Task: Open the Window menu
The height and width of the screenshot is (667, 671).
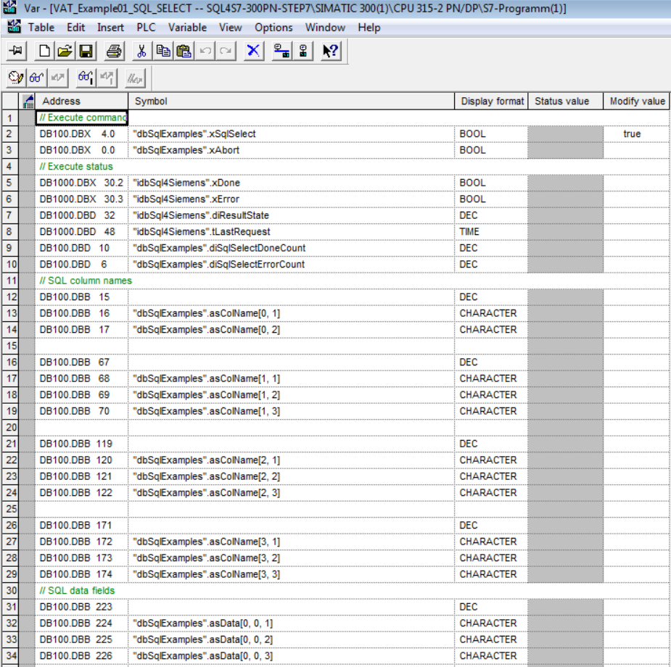Action: click(325, 28)
